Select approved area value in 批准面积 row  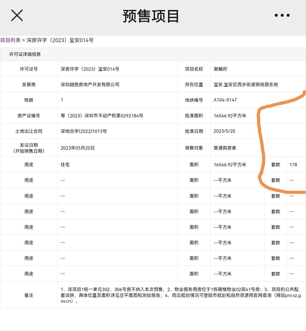tap(230, 116)
